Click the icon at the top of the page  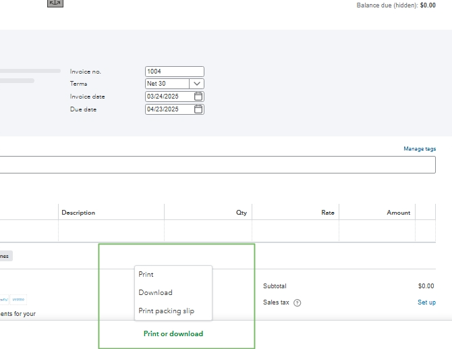[55, 3]
